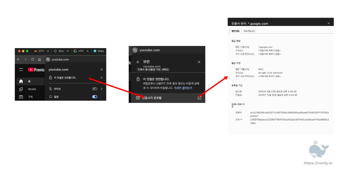Viewport: 347px width, 173px height.
Task: Click the 만료일 expiry date value
Action: [278, 95]
